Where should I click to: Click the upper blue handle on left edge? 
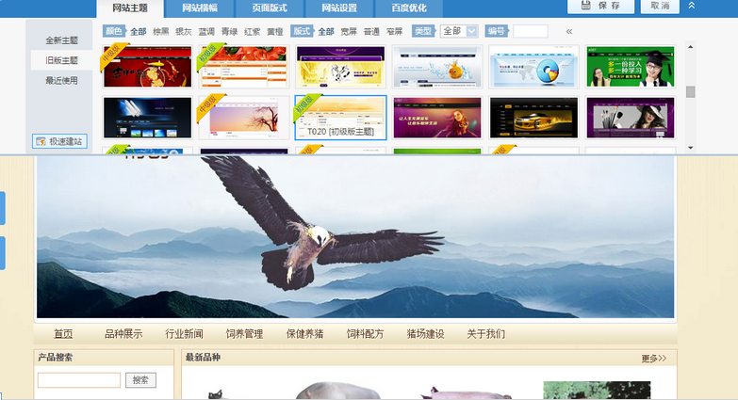[x=2, y=207]
